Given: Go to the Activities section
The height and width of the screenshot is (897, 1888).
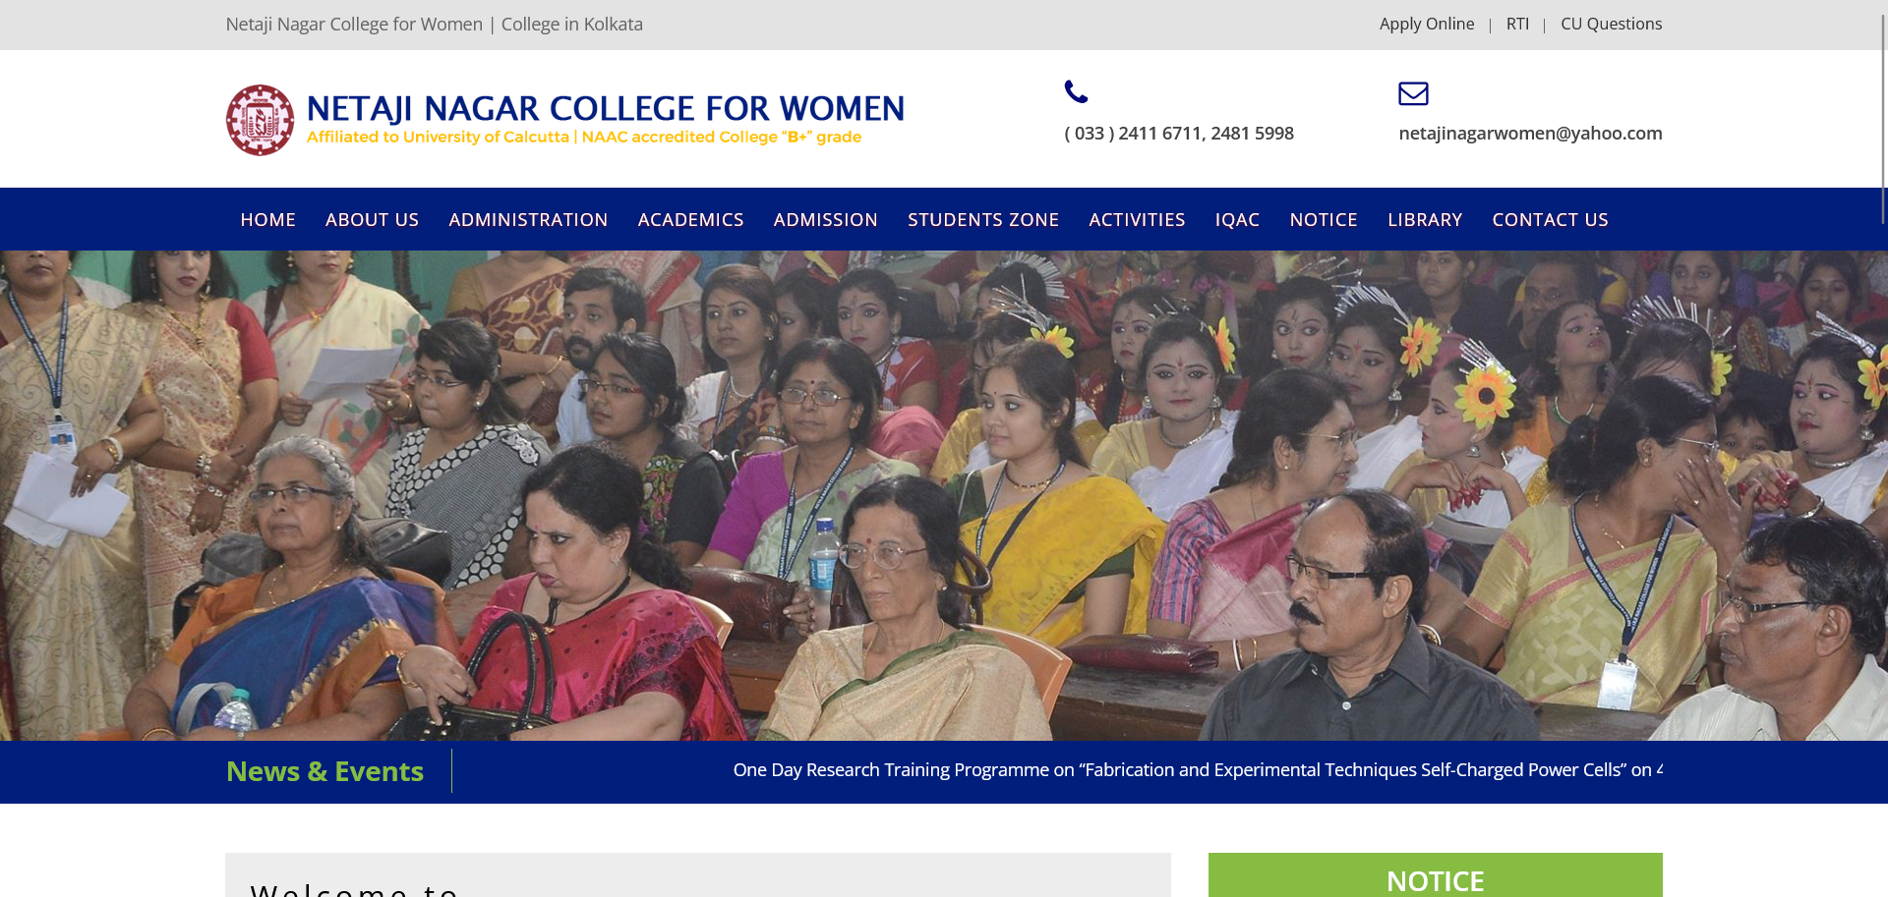Looking at the screenshot, I should tap(1137, 219).
